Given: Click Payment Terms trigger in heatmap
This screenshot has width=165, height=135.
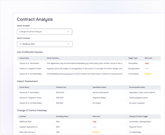Looking at the screenshot, I should pyautogui.click(x=136, y=127).
